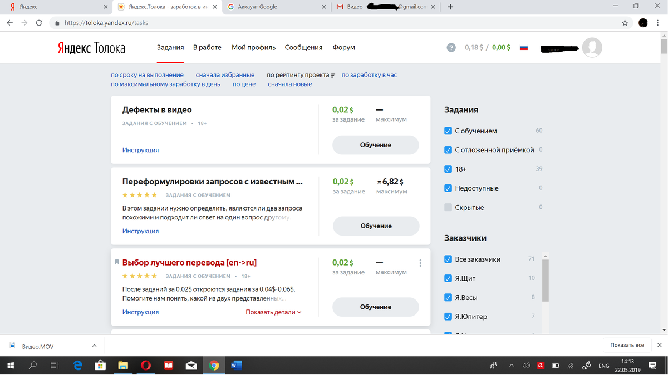Click the bookmark flag on Выбор лучшего перевода
The width and height of the screenshot is (668, 375).
[x=116, y=262]
